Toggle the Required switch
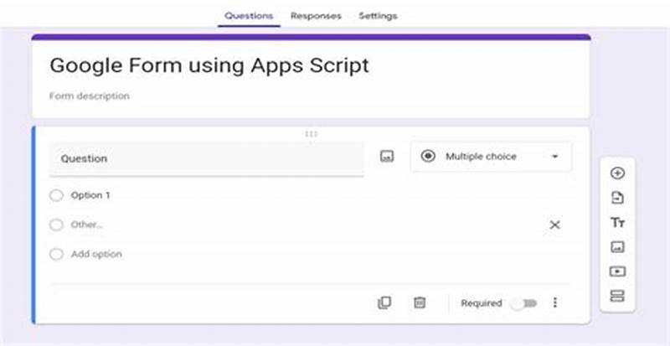This screenshot has height=346, width=670. pyautogui.click(x=524, y=303)
